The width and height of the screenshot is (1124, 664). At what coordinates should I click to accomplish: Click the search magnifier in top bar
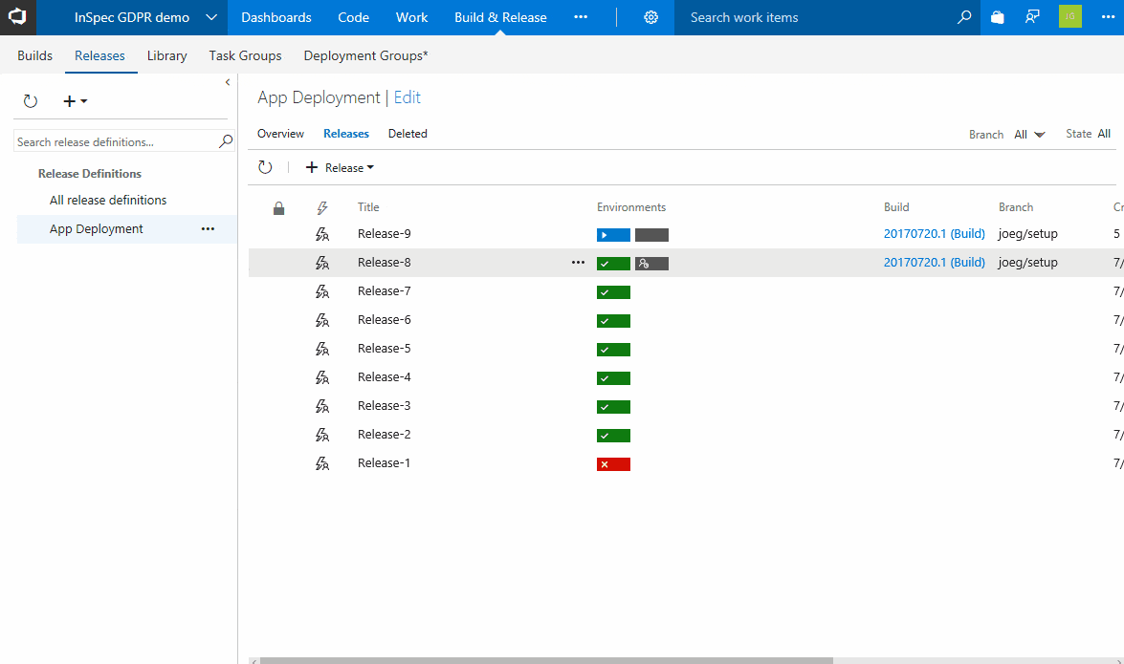[964, 17]
